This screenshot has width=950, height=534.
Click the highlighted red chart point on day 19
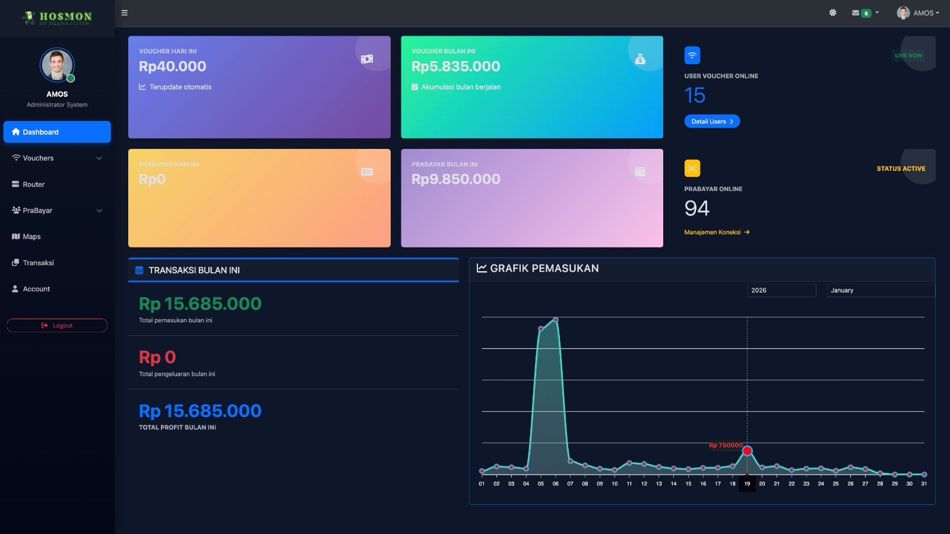(x=748, y=451)
